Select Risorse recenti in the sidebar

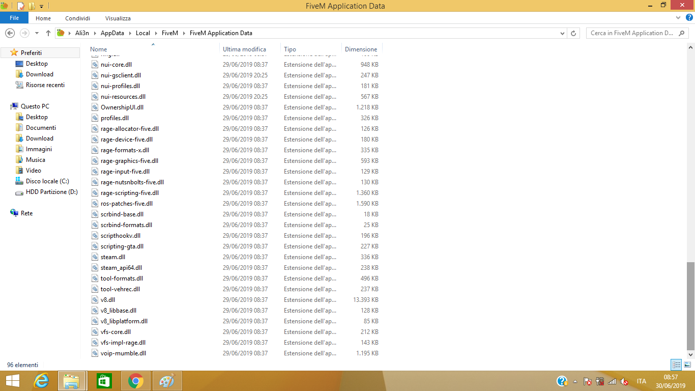click(x=45, y=85)
